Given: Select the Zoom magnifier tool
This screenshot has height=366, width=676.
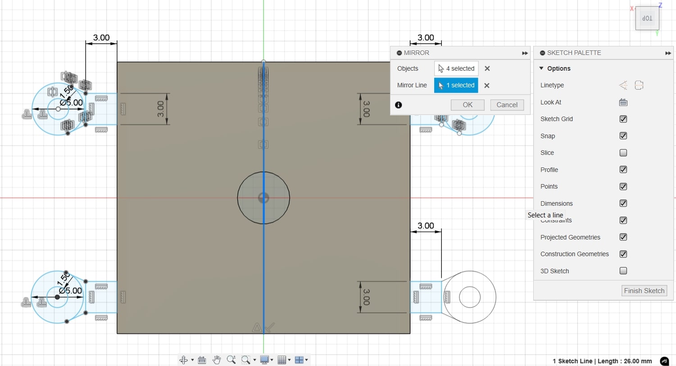Looking at the screenshot, I should click(231, 360).
